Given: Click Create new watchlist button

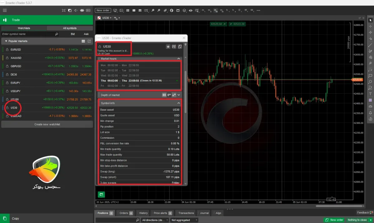Looking at the screenshot, I should point(47,124).
